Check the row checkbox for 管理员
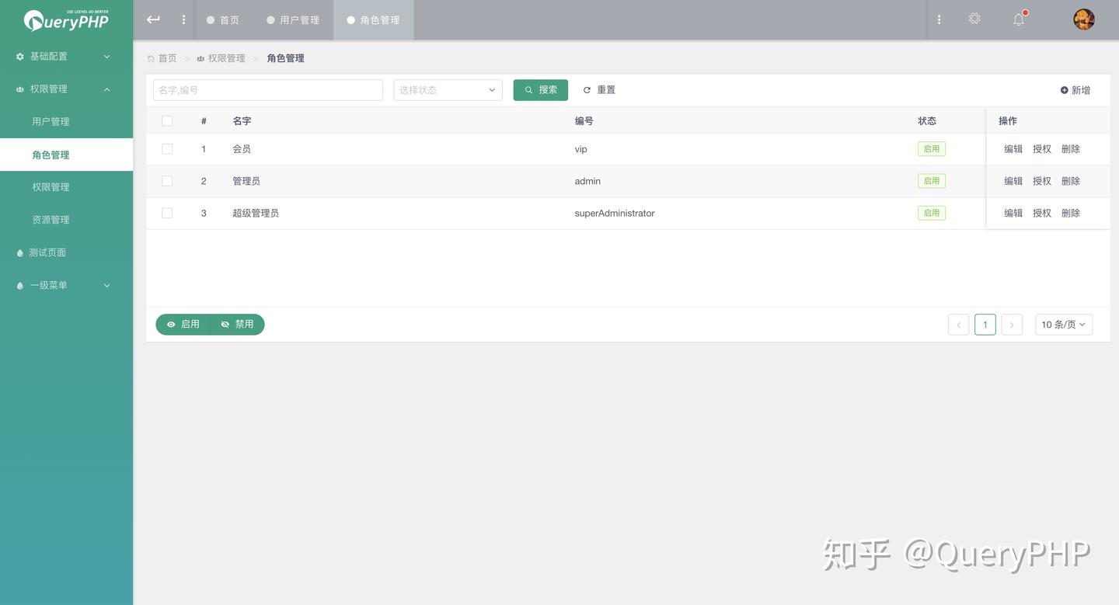Screen dimensions: 1119x605 [167, 181]
